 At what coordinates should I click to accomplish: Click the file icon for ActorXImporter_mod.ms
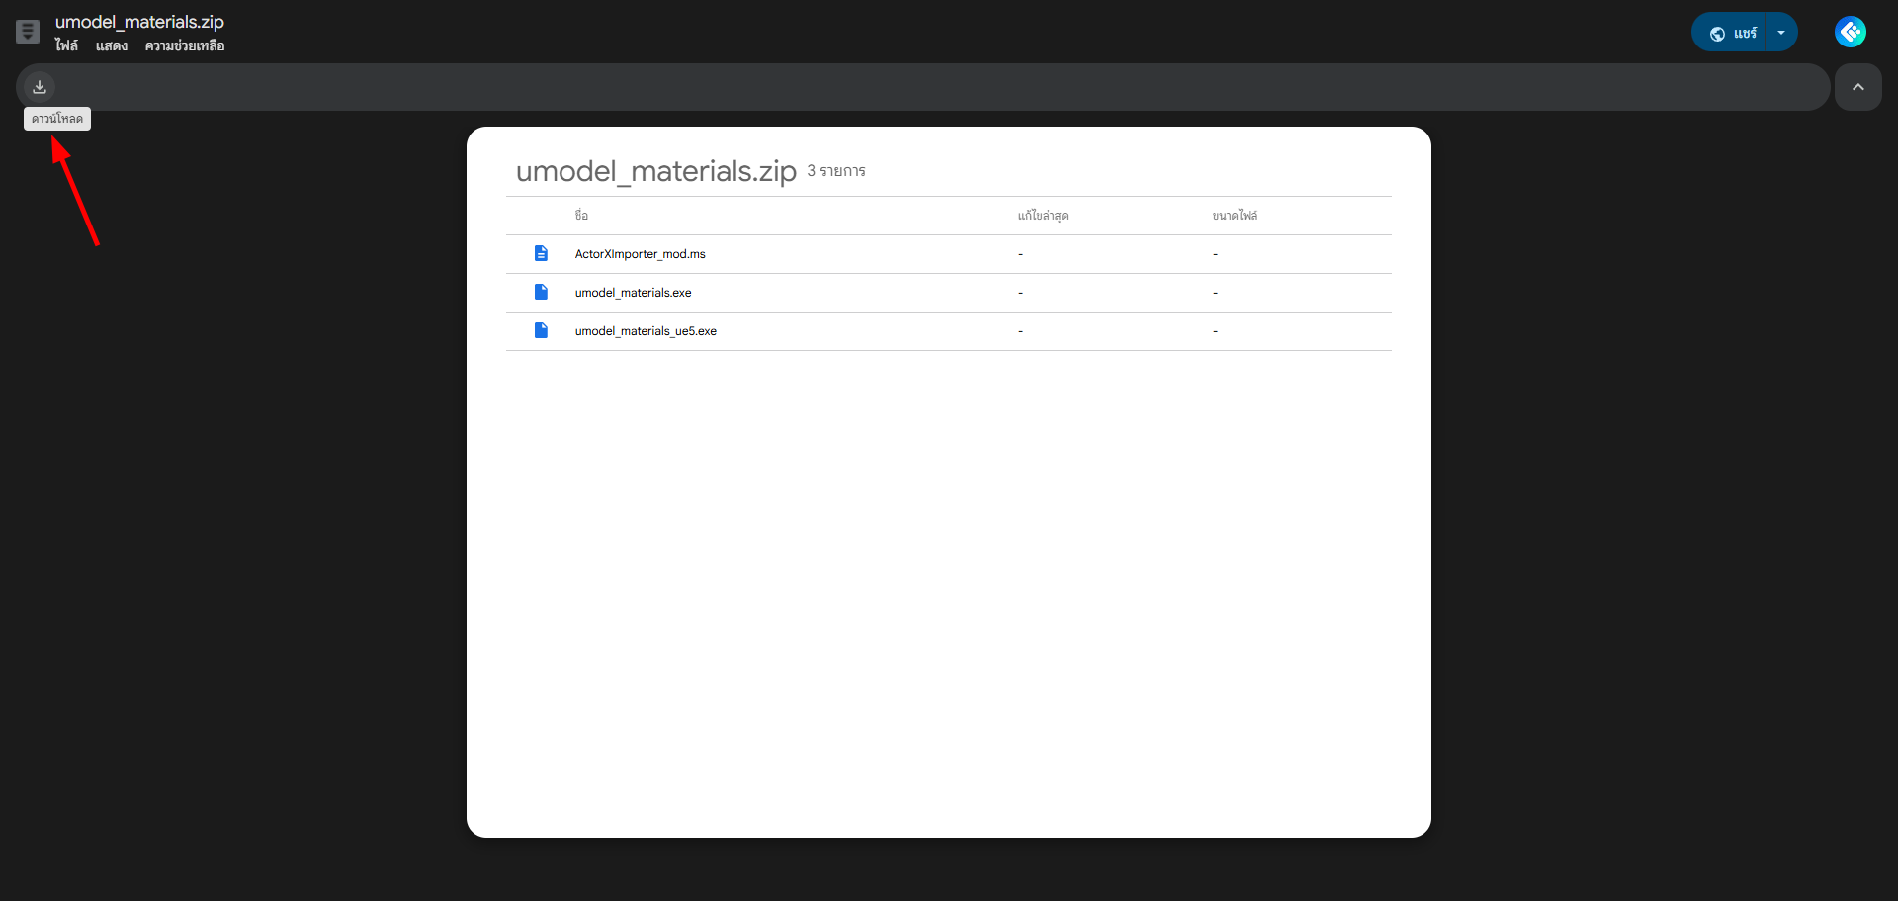[x=541, y=253]
